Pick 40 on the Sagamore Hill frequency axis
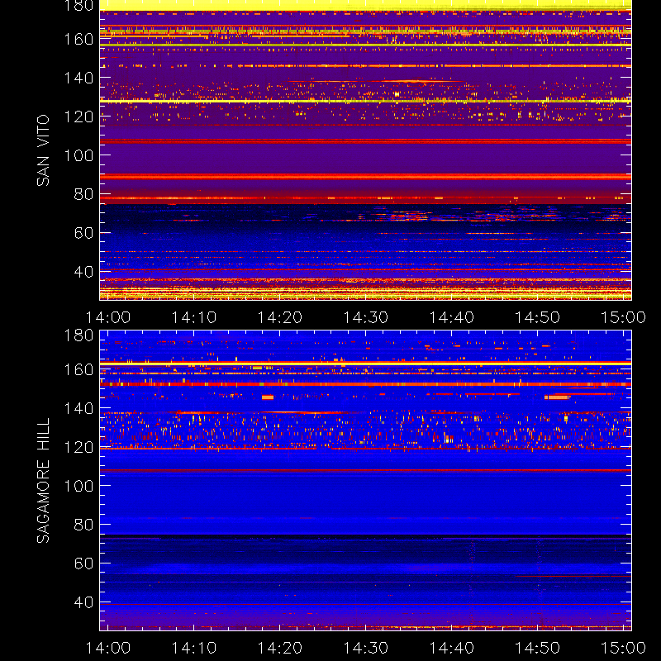This screenshot has width=661, height=661. click(83, 602)
